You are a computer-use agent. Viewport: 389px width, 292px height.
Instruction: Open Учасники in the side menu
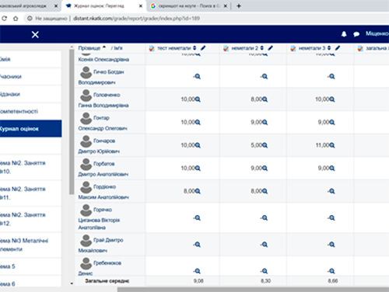coord(30,77)
